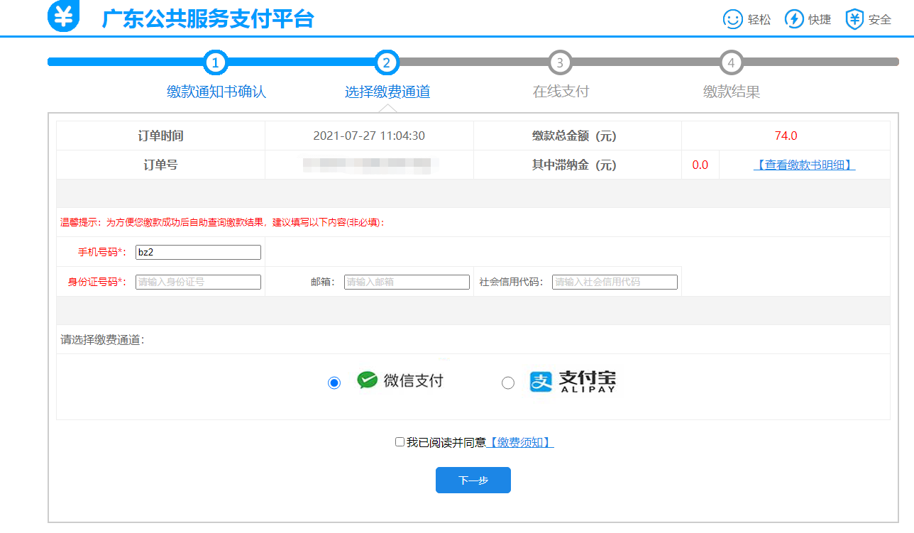
Task: Click the yuan logo icon in header
Action: pyautogui.click(x=64, y=16)
